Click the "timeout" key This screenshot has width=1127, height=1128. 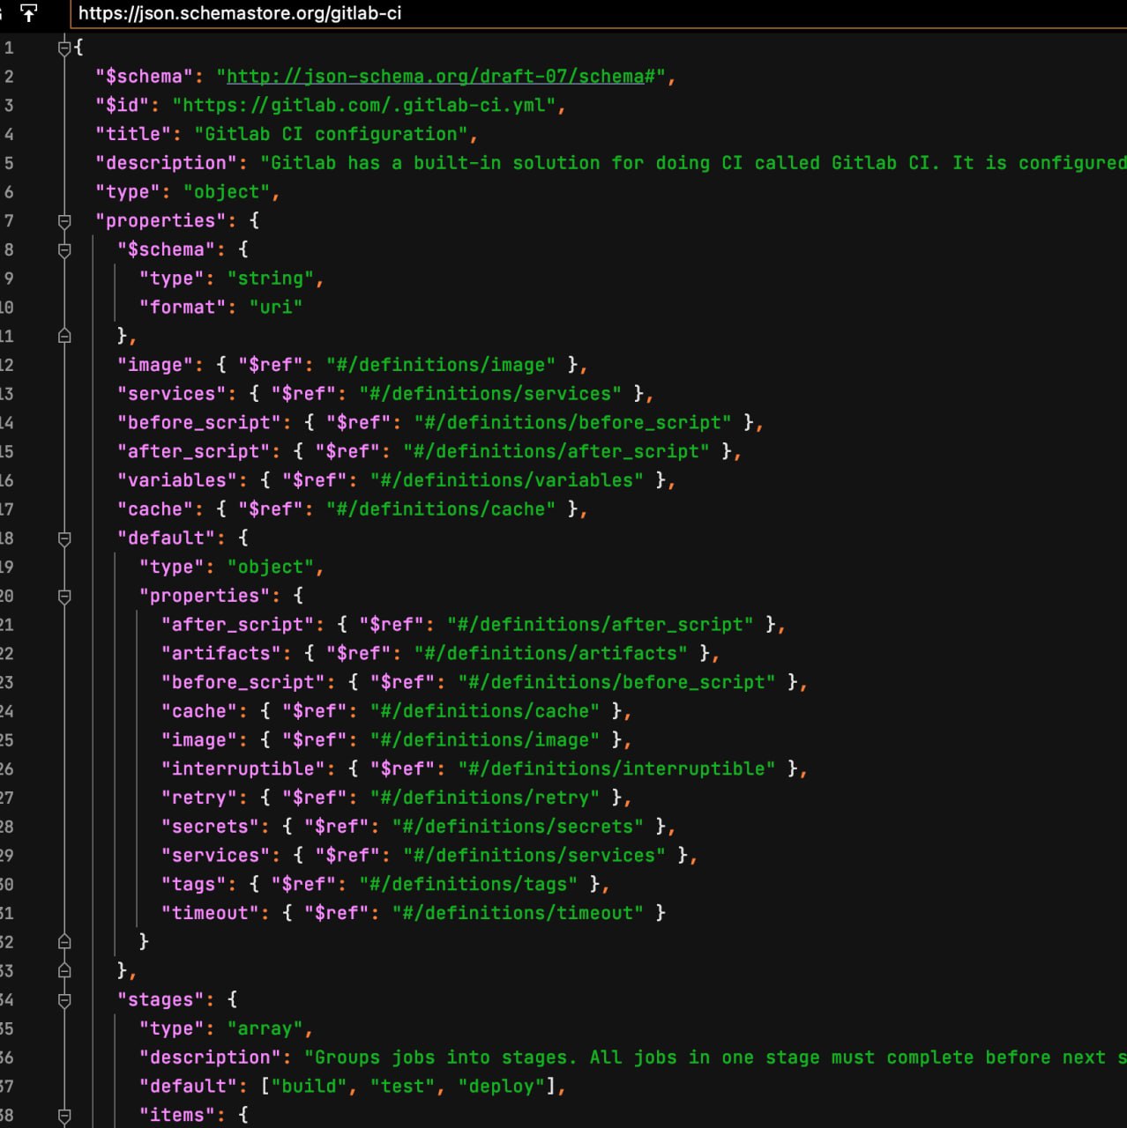(x=210, y=913)
